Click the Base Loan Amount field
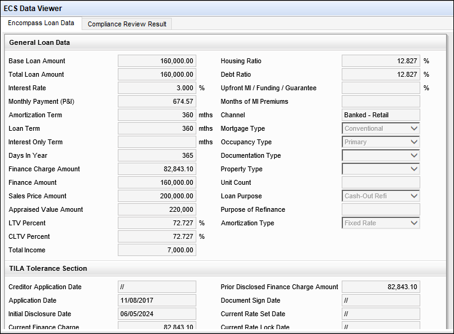This screenshot has width=454, height=334. 157,61
